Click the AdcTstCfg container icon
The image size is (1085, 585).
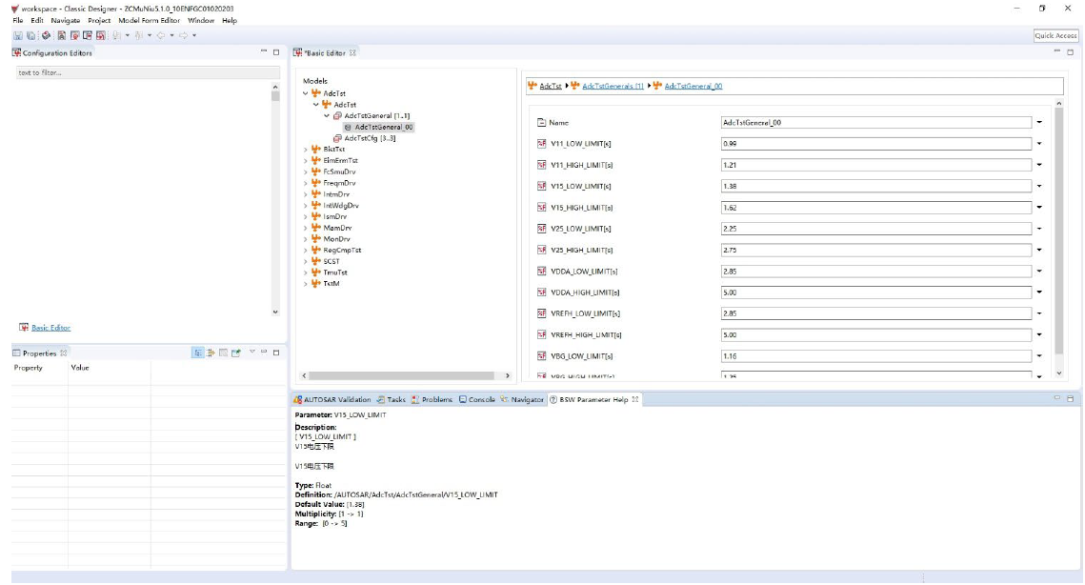click(x=337, y=138)
